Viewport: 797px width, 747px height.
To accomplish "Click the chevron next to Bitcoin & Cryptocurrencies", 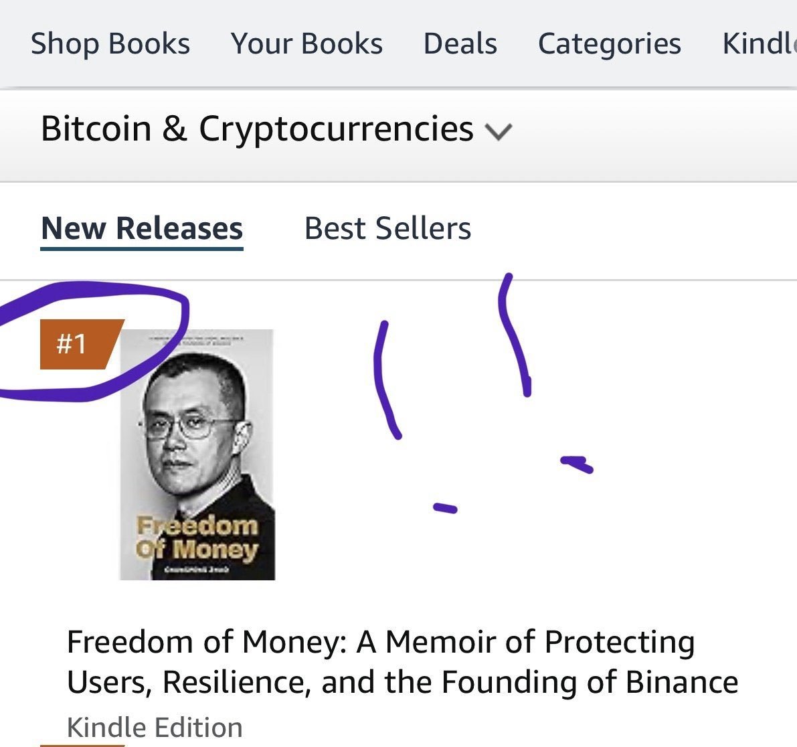I will point(500,132).
